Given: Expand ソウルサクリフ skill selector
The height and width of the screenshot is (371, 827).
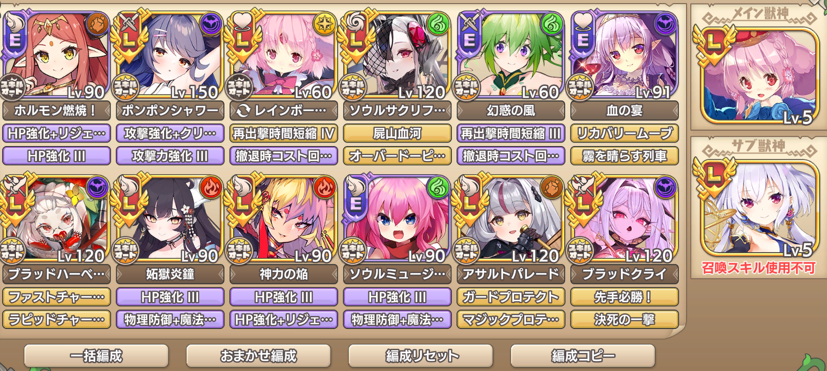Looking at the screenshot, I should point(397,110).
